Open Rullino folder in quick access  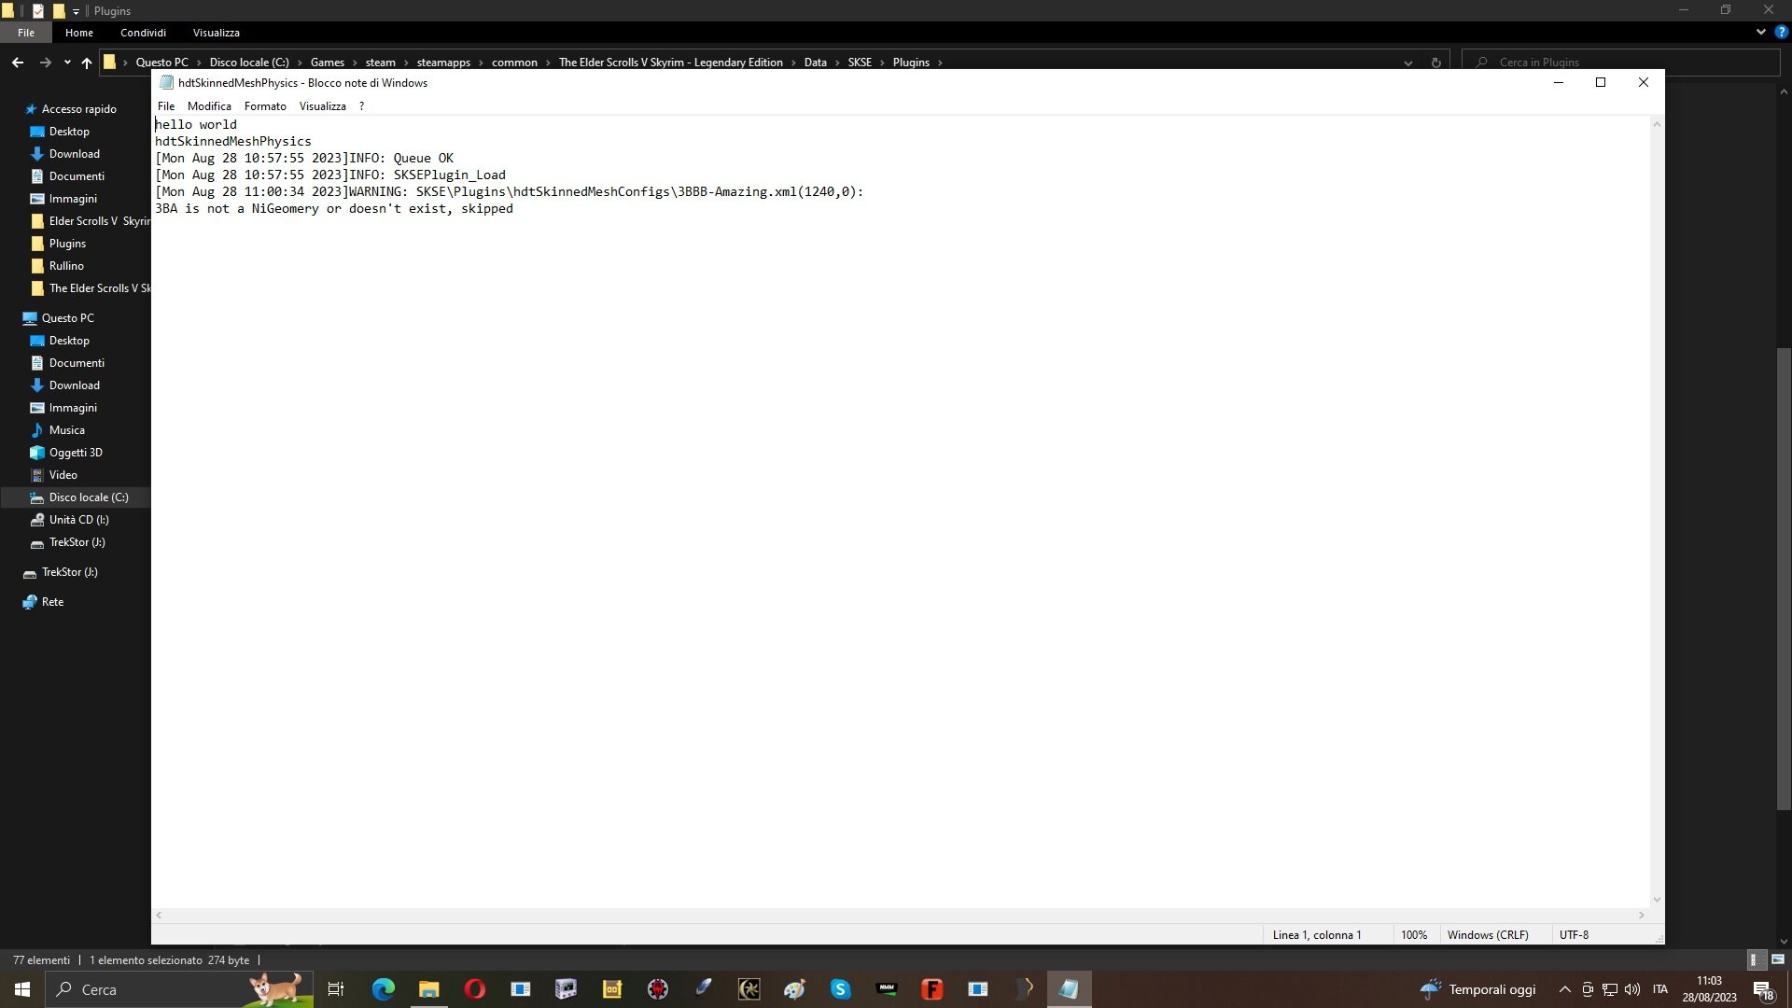pos(66,266)
